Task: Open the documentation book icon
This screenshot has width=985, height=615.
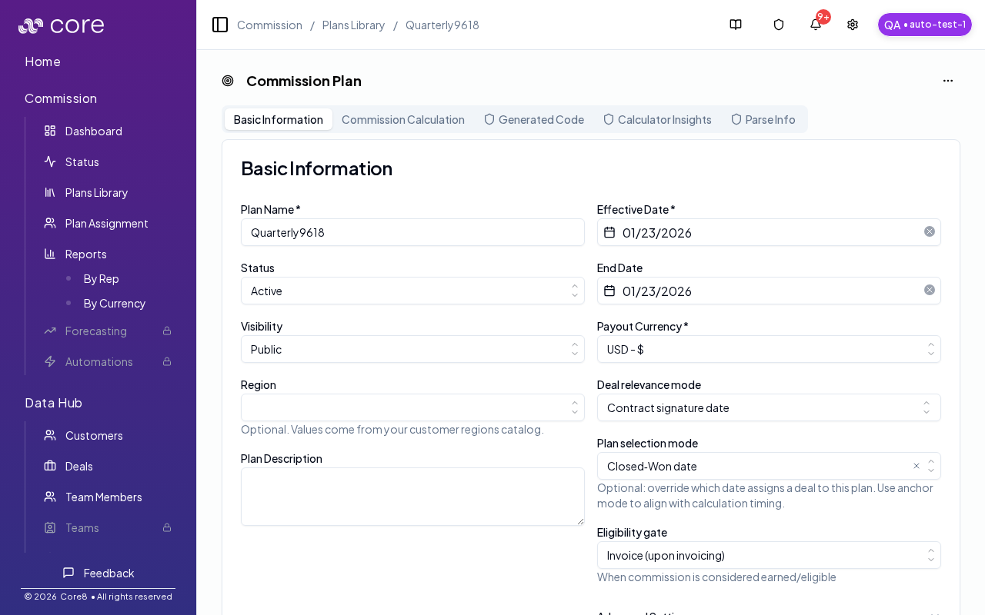Action: coord(736,25)
